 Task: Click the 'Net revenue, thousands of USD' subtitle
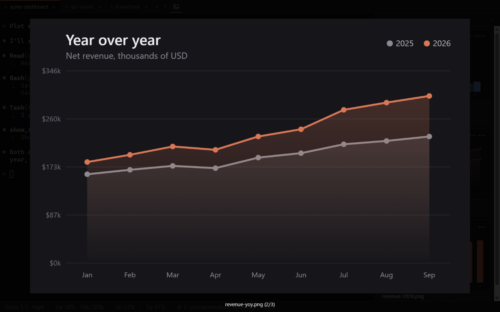[x=127, y=56]
